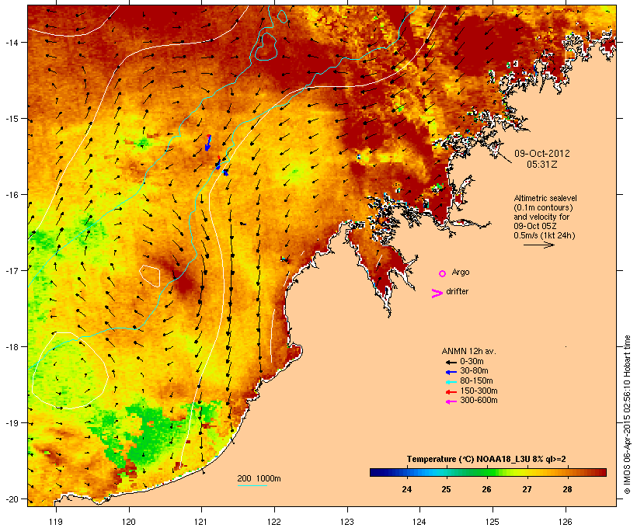Click the 'drifter' legend label
Image resolution: width=637 pixels, height=528 pixels.
[x=457, y=291]
